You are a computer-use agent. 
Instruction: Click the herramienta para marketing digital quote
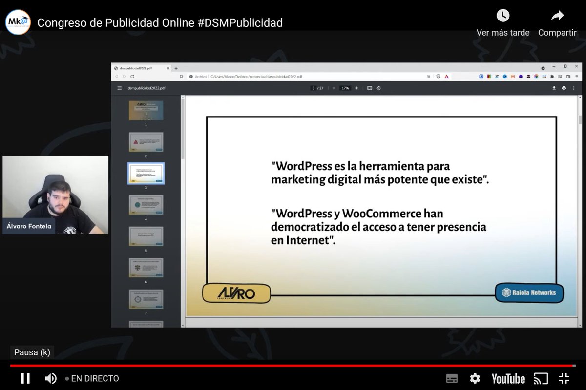pos(380,173)
